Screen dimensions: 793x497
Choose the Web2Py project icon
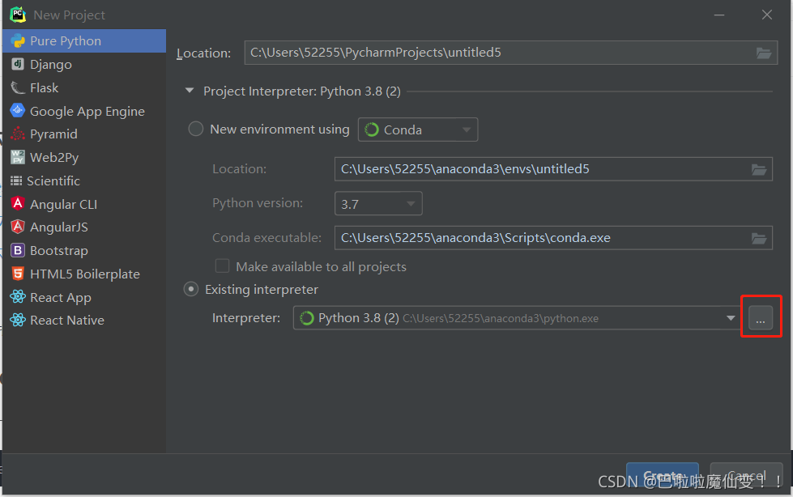[18, 157]
